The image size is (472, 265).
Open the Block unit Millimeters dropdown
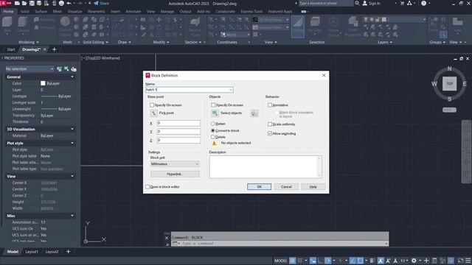[175, 164]
